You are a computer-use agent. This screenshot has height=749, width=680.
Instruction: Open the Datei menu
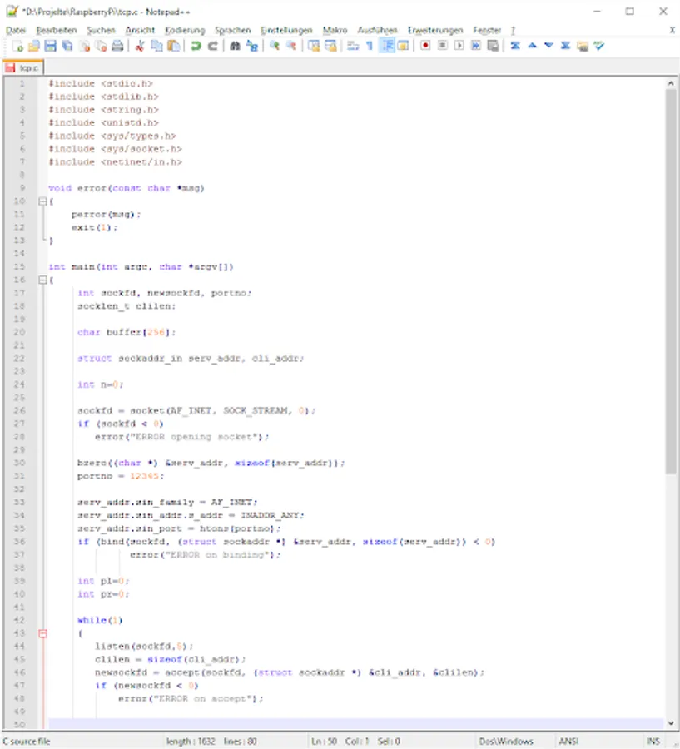[x=16, y=30]
